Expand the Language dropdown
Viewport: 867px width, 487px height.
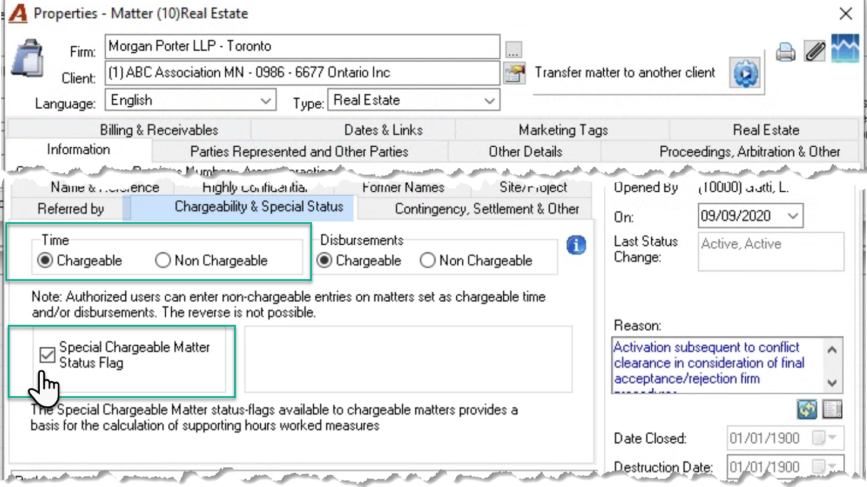(266, 100)
